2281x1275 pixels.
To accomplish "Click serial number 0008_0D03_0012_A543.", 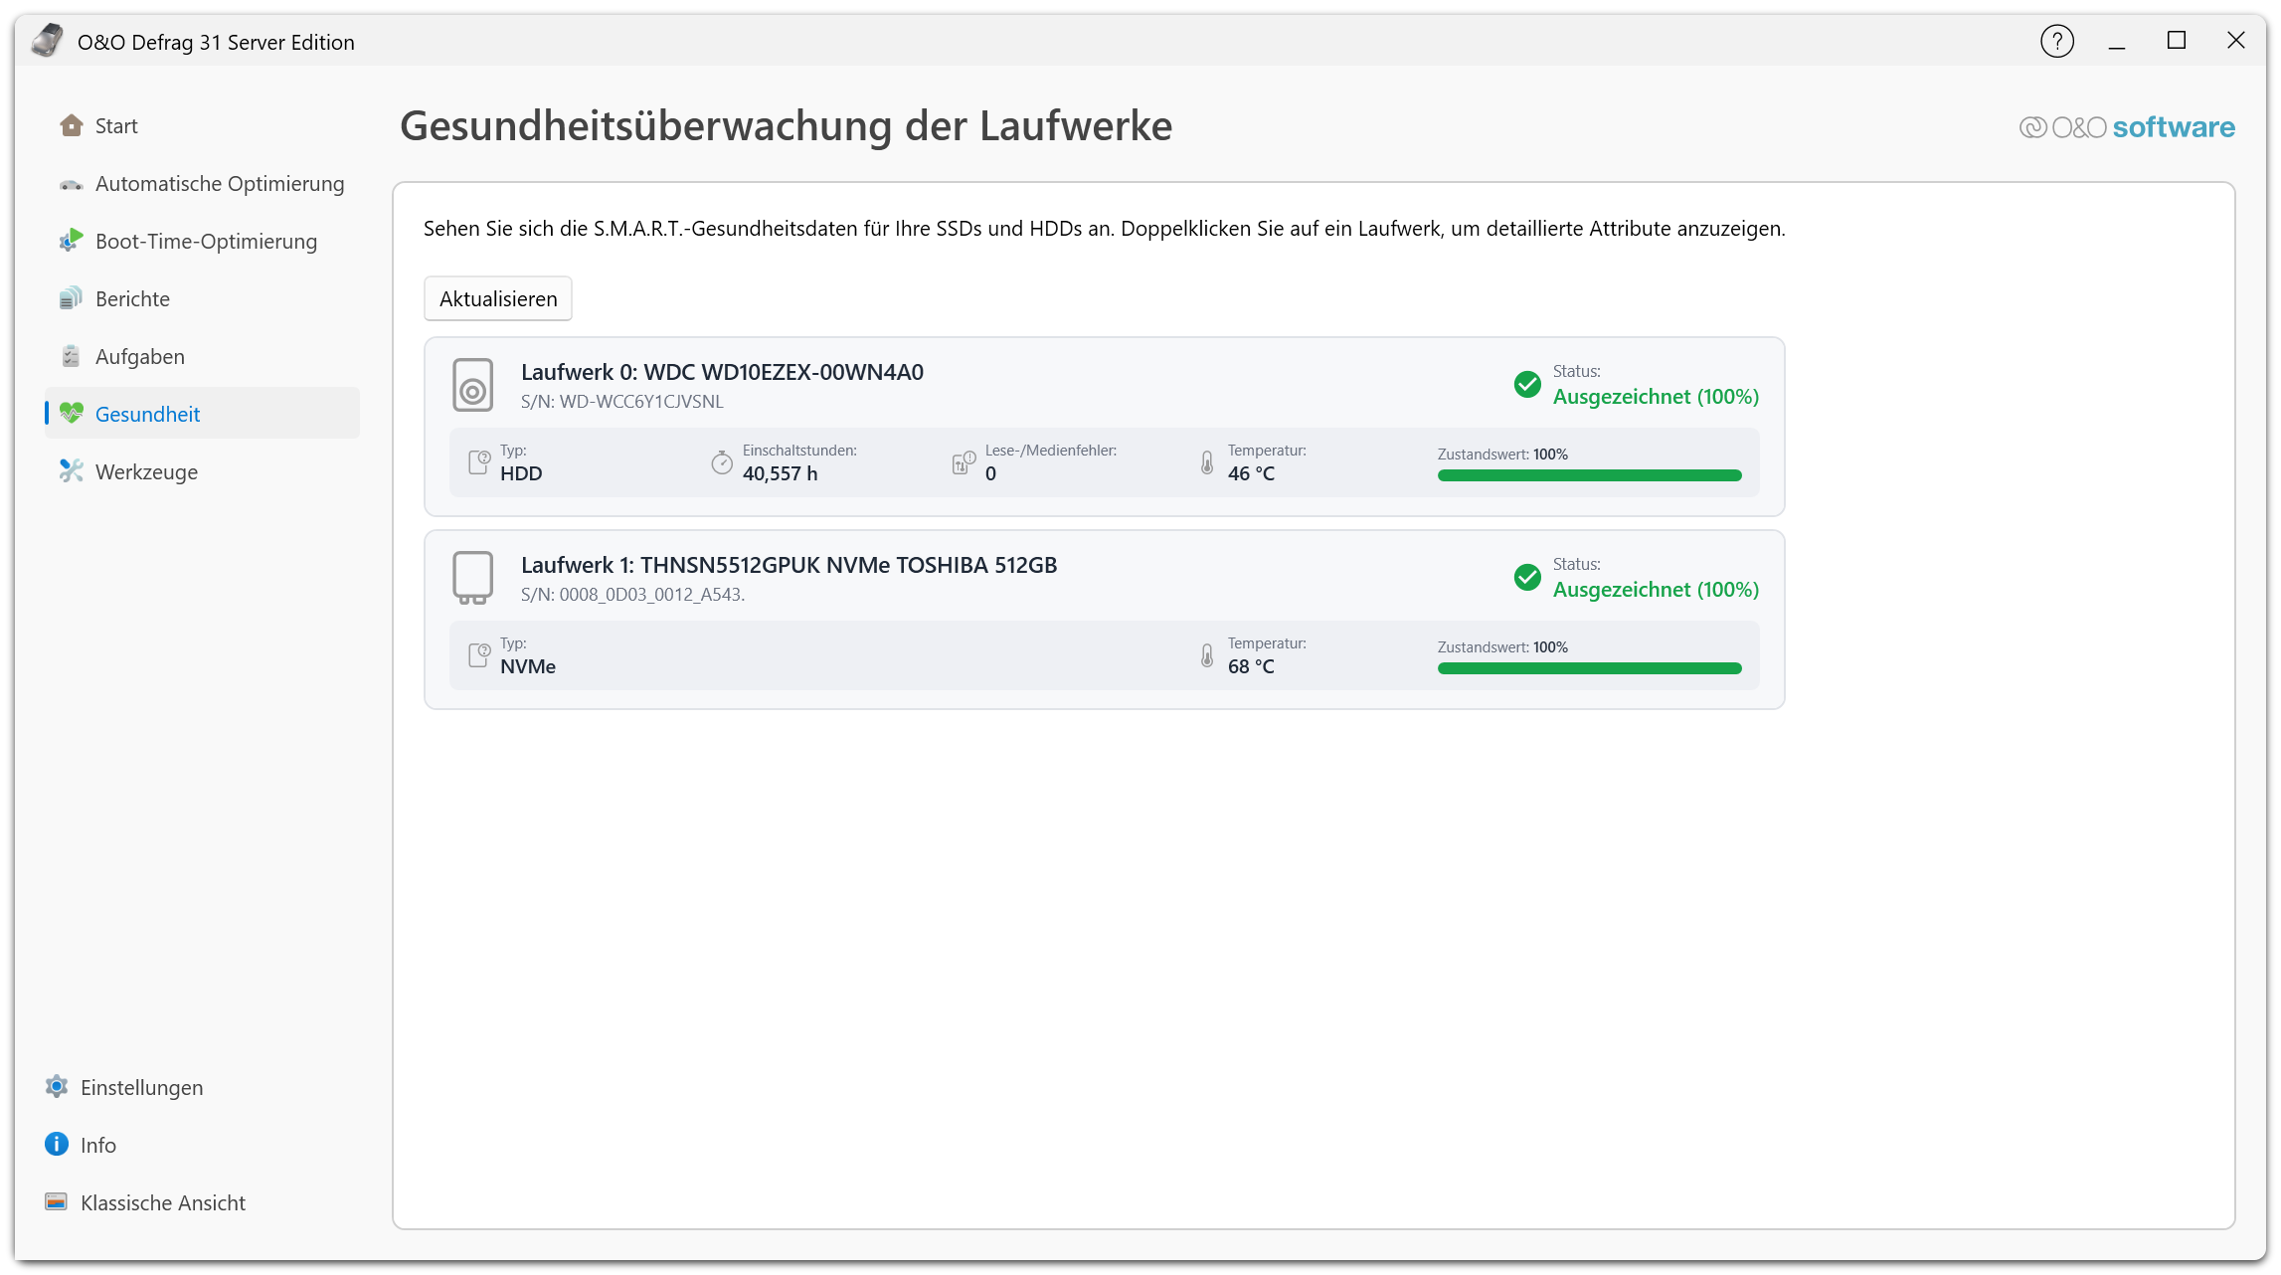I will point(651,595).
